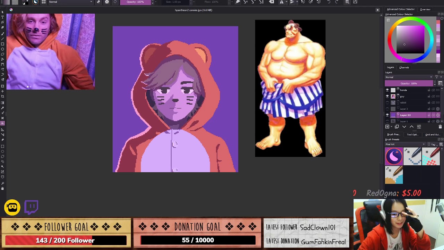
Task: Select the red dither pencil brush preset
Action: pyautogui.click(x=431, y=156)
